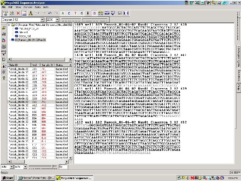This screenshot has width=241, height=181.
Task: Click the Plate ID column header
Action: (x=19, y=65)
